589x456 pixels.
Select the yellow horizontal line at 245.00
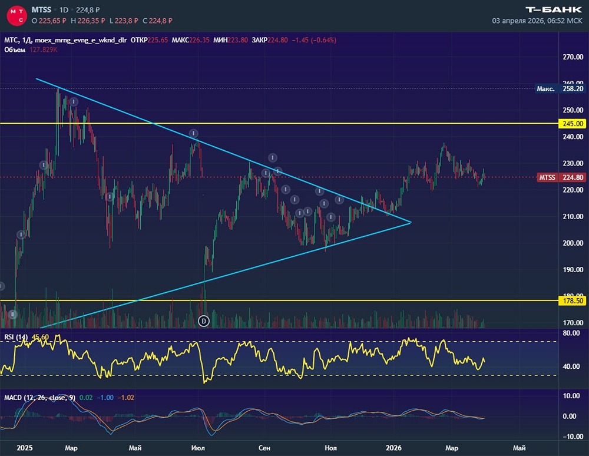point(279,124)
